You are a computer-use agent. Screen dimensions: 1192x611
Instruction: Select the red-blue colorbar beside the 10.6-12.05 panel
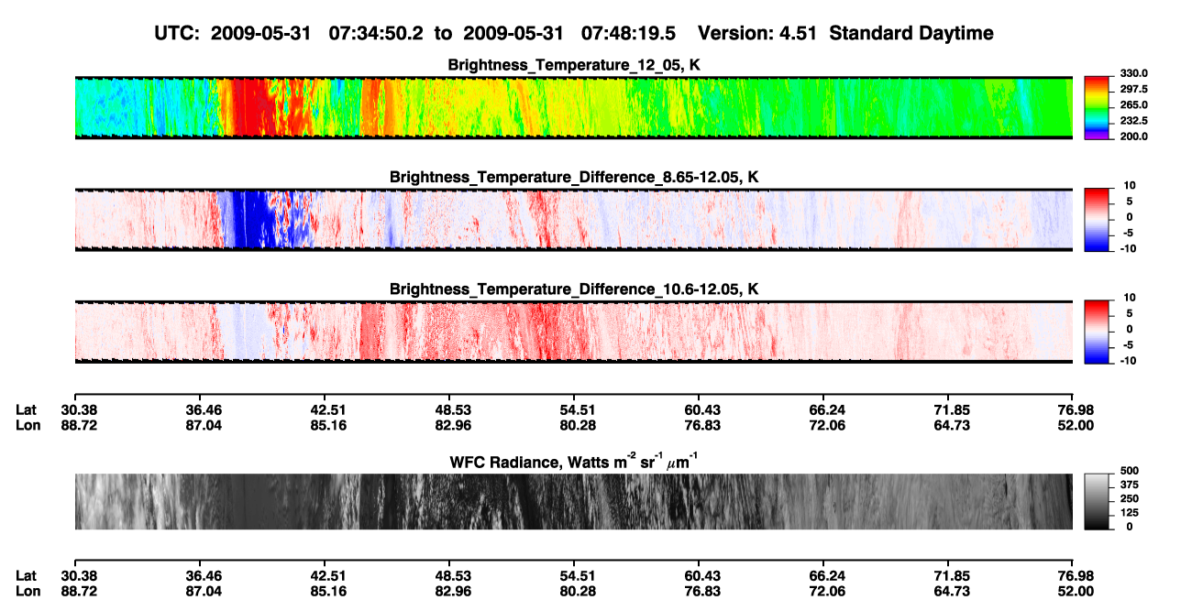point(1098,332)
